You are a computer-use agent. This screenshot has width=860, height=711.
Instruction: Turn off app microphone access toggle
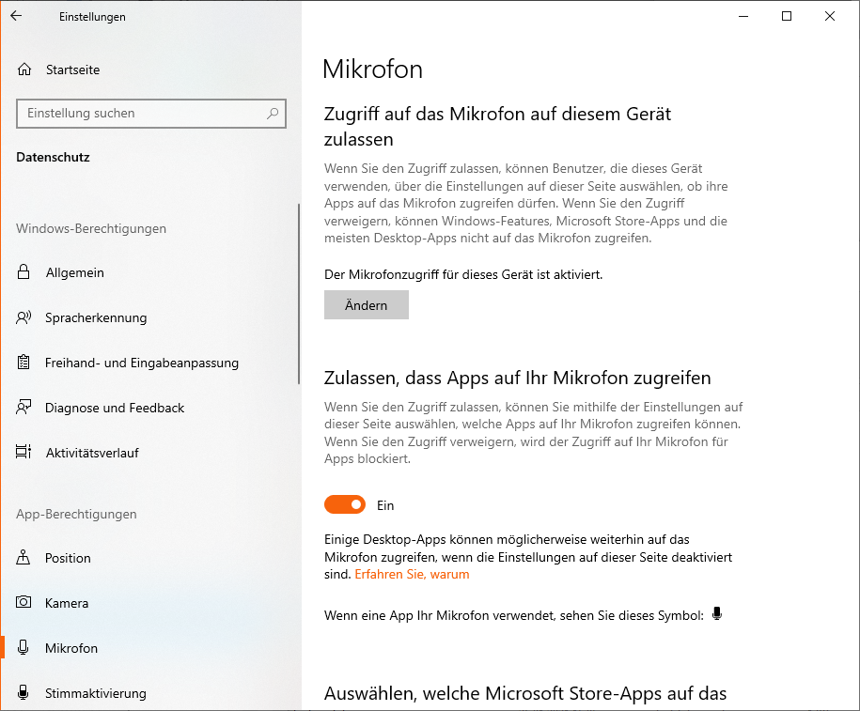[x=344, y=504]
